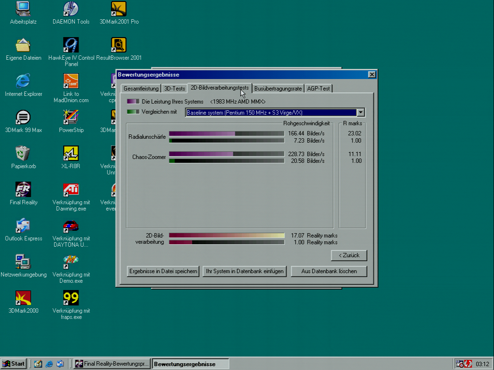
Task: Switch to the Gesamtleistung tab
Action: 141,89
